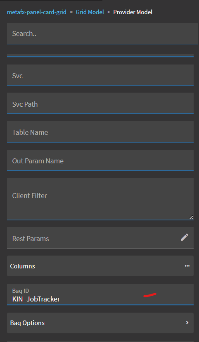Select the Provider Model breadcrumb text
This screenshot has height=342, width=199.
[x=133, y=12]
